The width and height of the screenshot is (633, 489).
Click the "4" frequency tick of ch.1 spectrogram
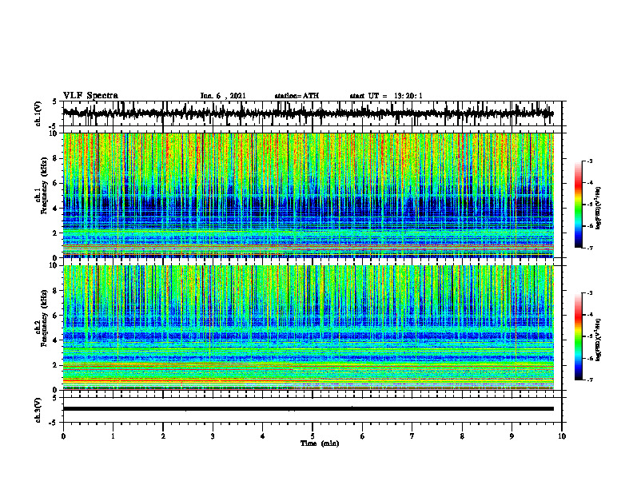coord(55,209)
